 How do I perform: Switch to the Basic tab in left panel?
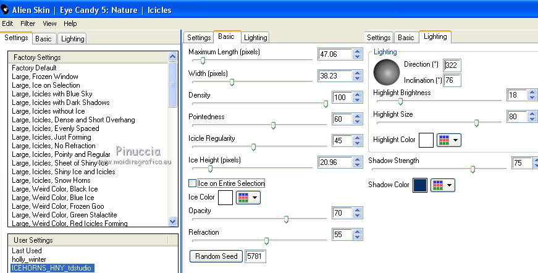point(43,39)
